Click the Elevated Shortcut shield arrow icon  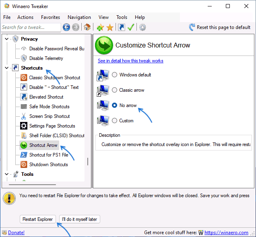click(24, 97)
